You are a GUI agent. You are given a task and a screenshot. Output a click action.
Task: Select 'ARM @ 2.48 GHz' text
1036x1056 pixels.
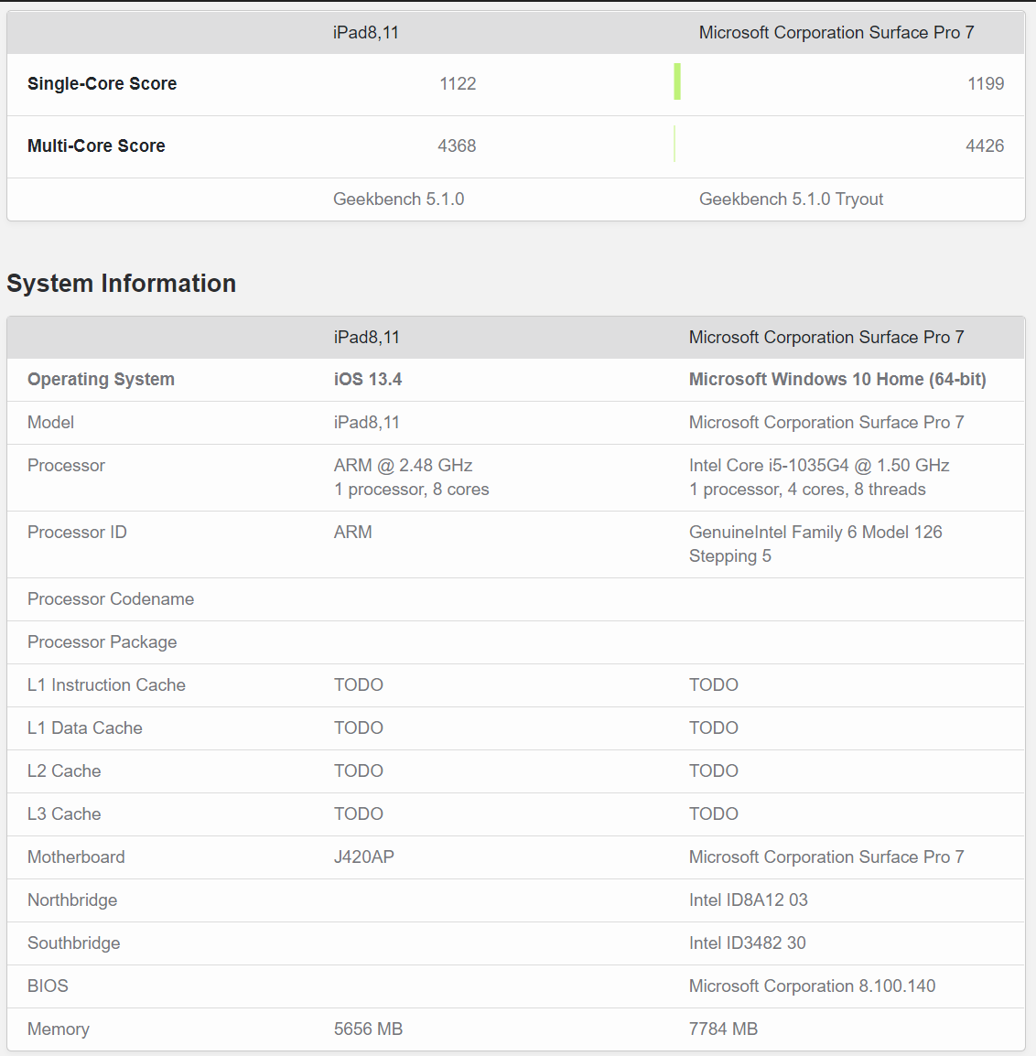tap(403, 466)
